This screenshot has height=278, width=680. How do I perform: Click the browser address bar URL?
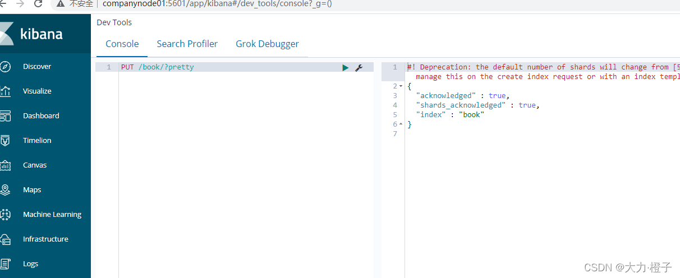[217, 3]
